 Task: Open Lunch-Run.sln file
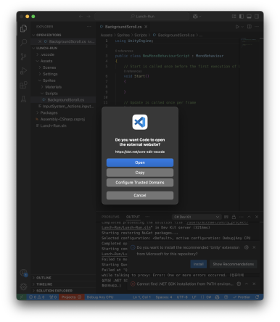pyautogui.click(x=53, y=125)
